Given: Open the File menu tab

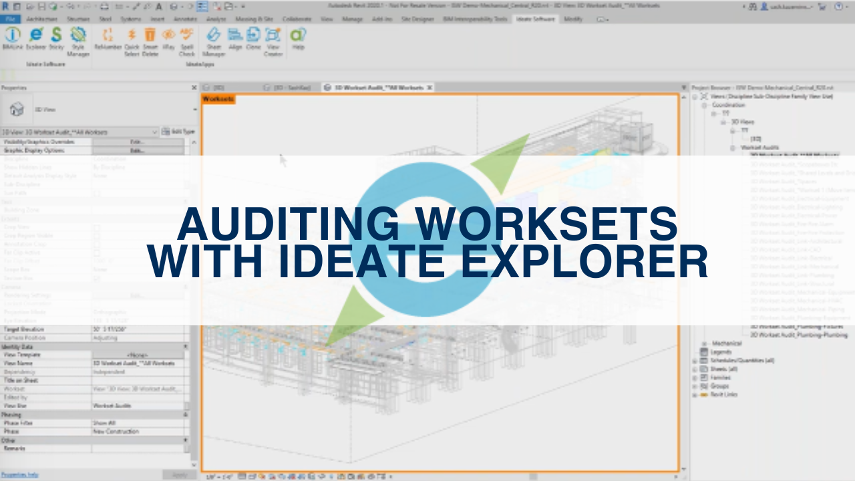Looking at the screenshot, I should pos(11,19).
